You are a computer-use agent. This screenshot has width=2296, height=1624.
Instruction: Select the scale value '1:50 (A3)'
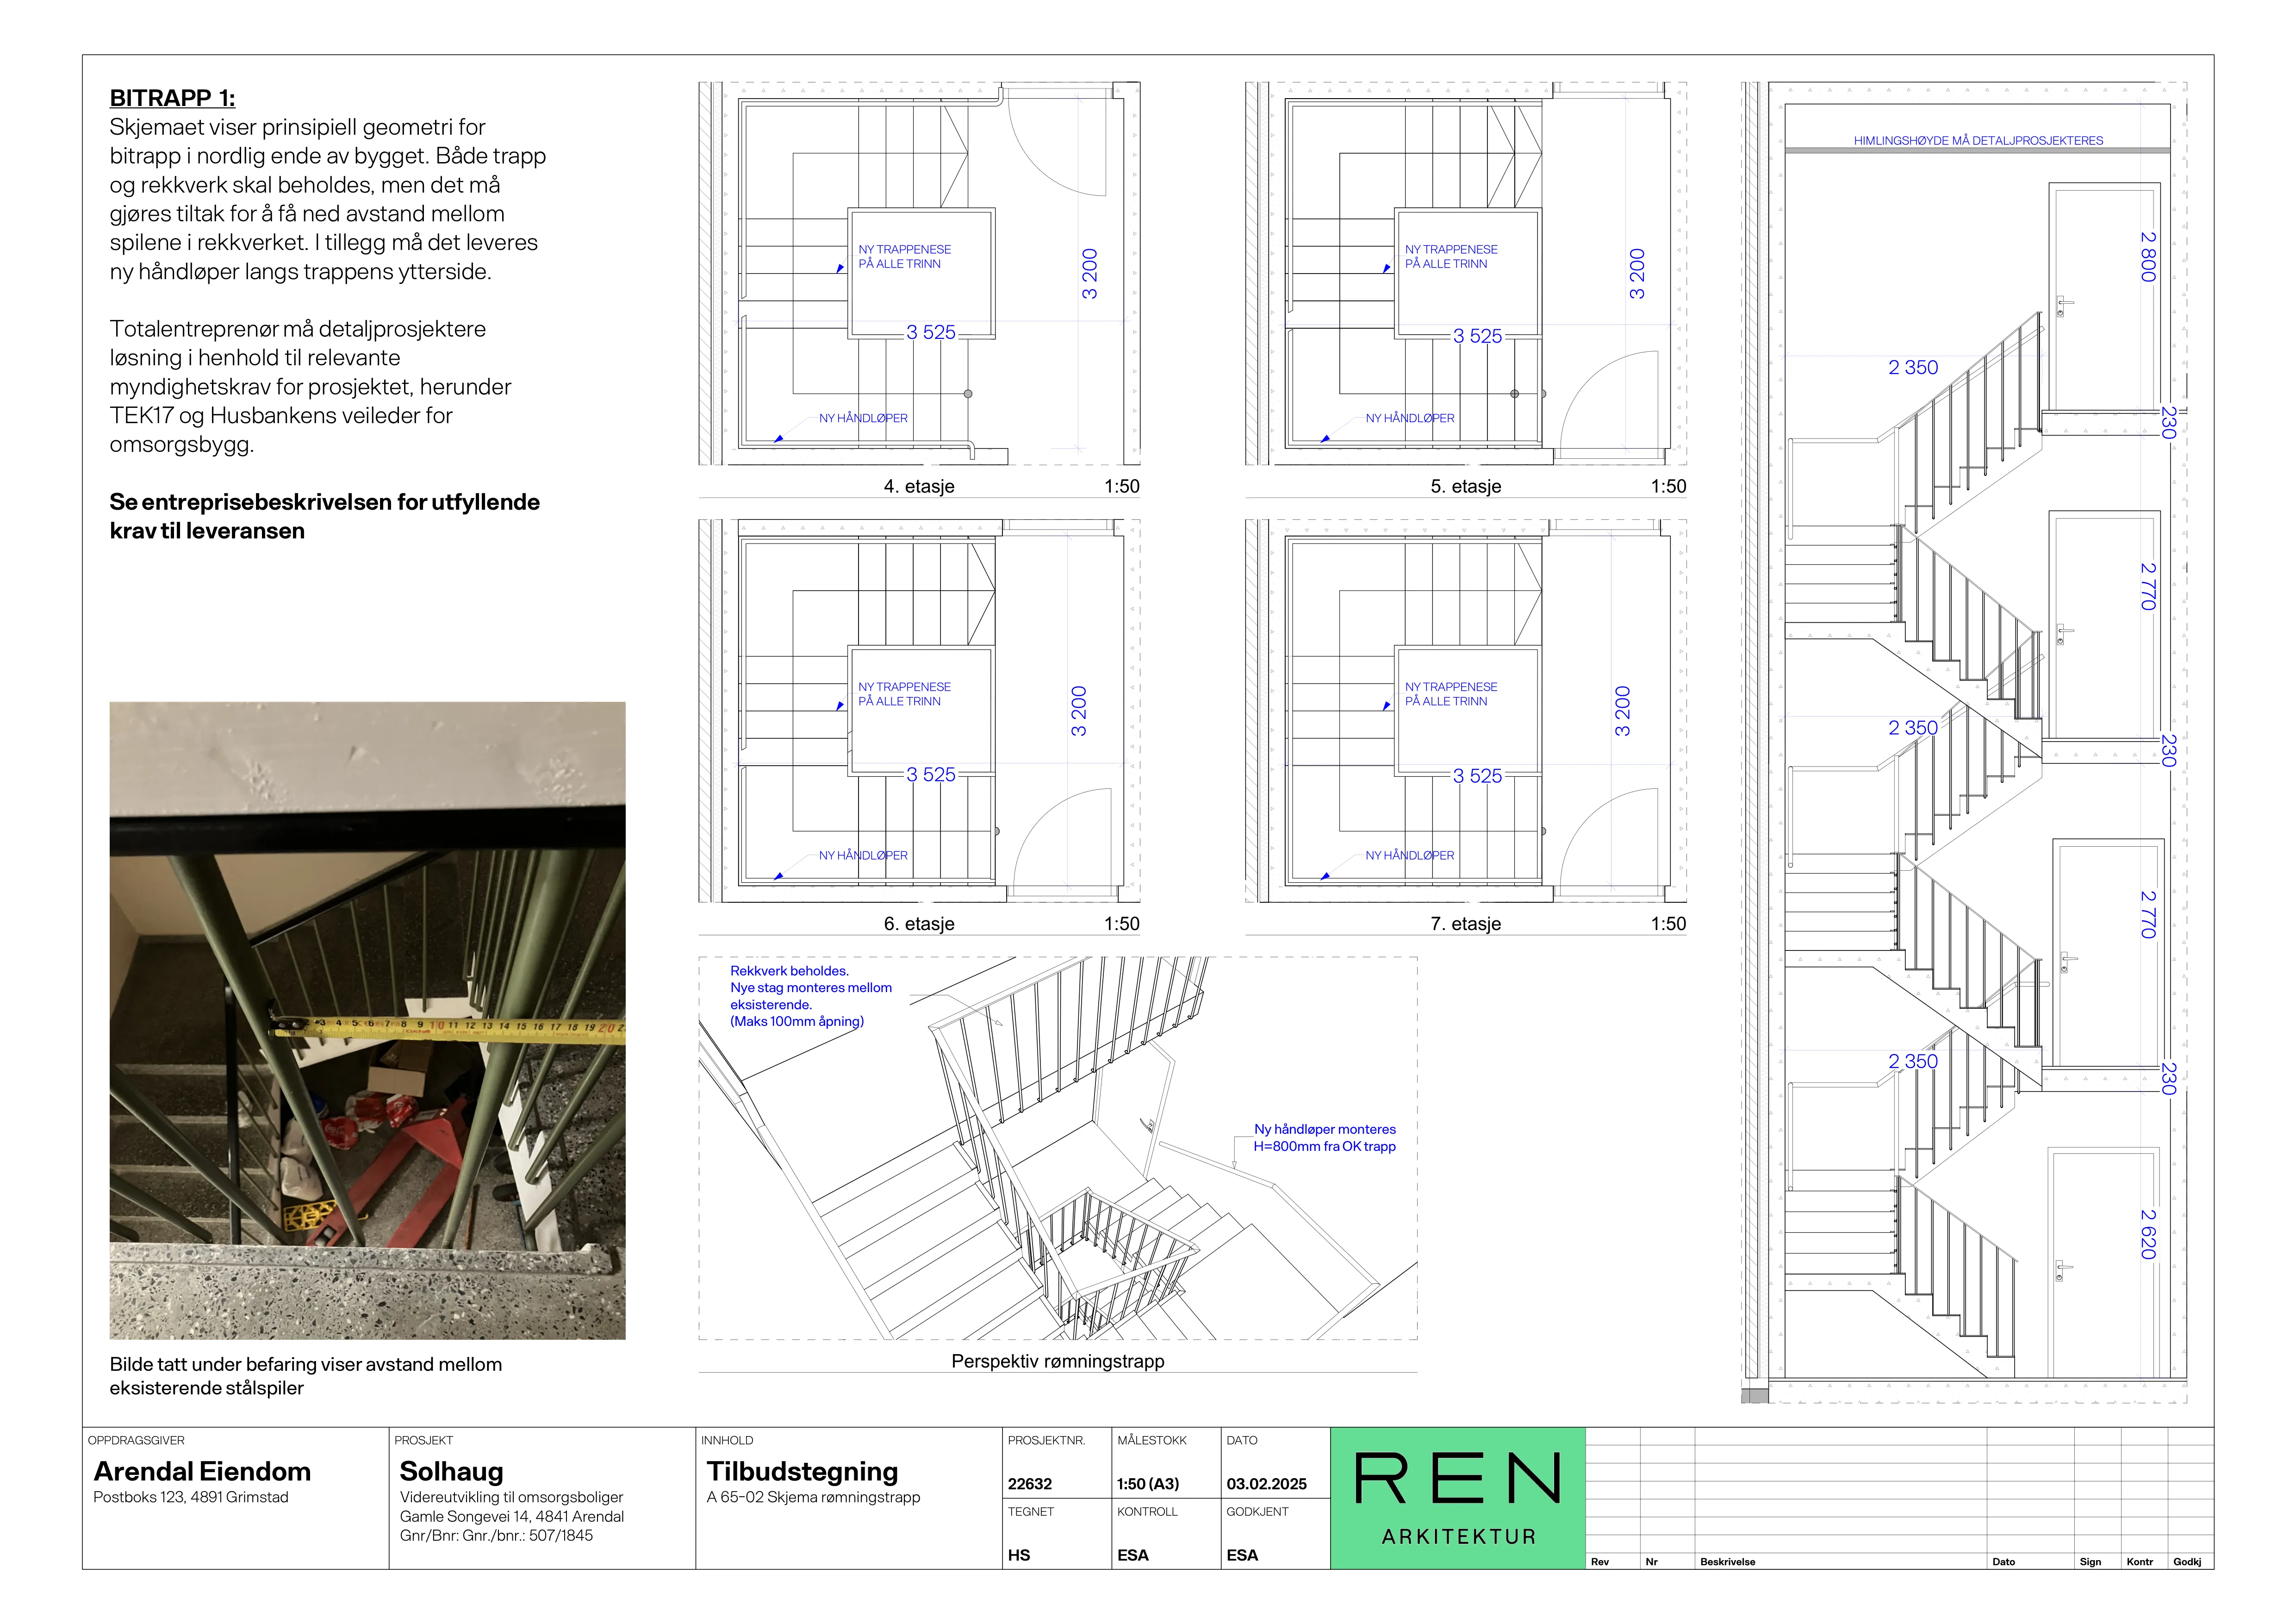(1148, 1484)
